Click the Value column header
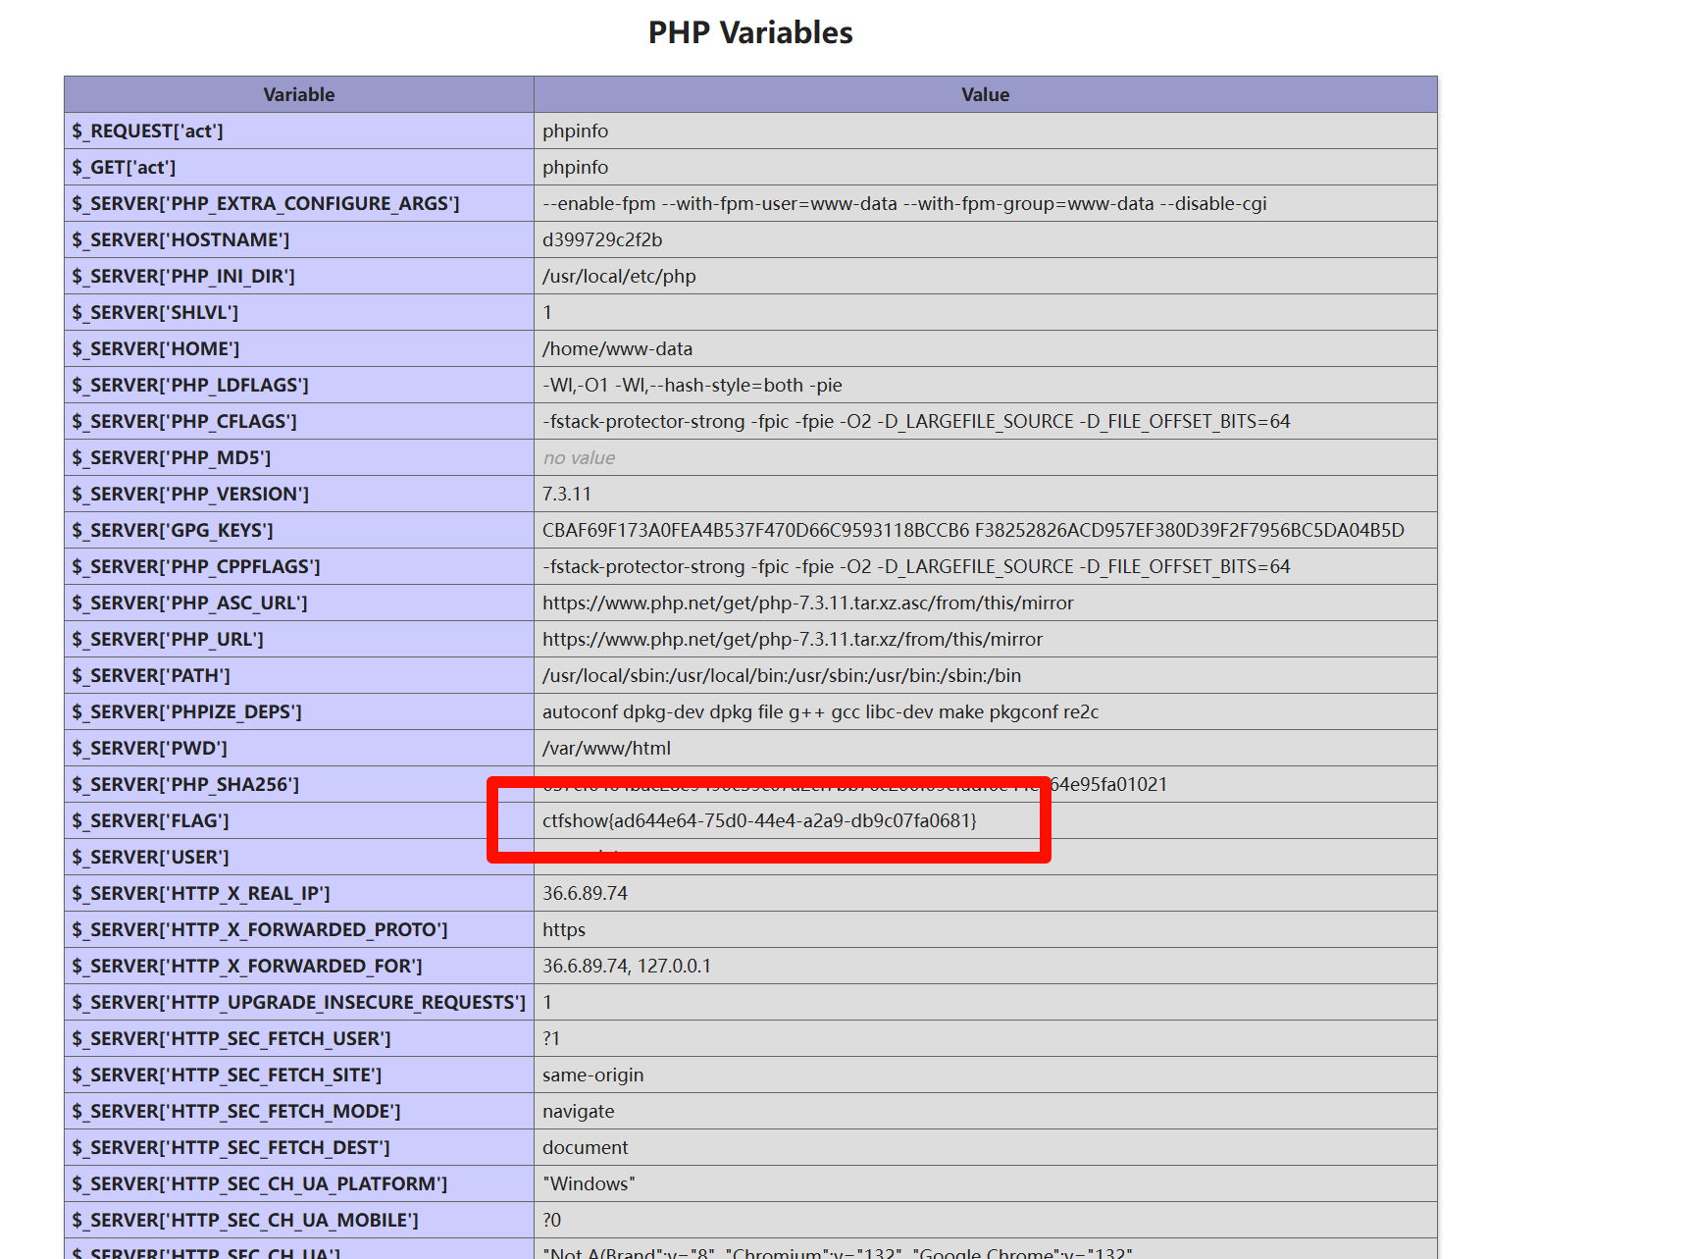Screen dimensions: 1693x1259 tap(985, 95)
